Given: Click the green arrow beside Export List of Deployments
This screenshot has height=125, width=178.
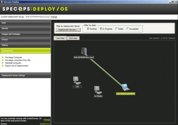Looking at the screenshot, I should pyautogui.click(x=3, y=66).
